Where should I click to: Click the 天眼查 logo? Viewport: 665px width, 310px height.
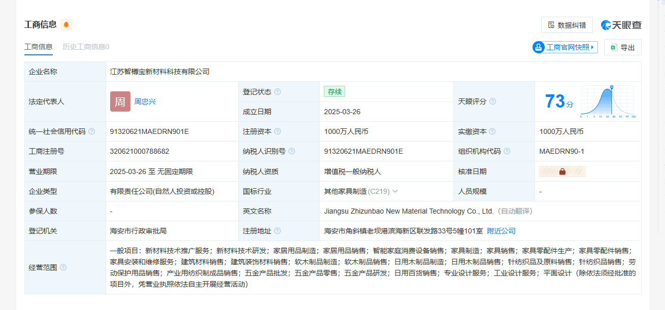click(x=621, y=25)
